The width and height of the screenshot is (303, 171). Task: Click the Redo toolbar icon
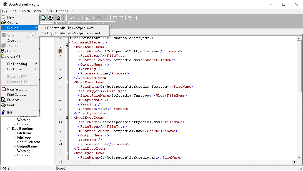pos(78,18)
